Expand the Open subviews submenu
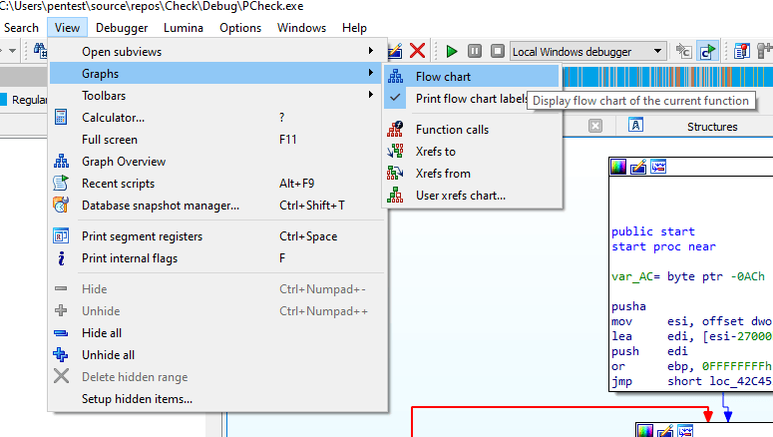Screen dimensions: 773x437 121,52
